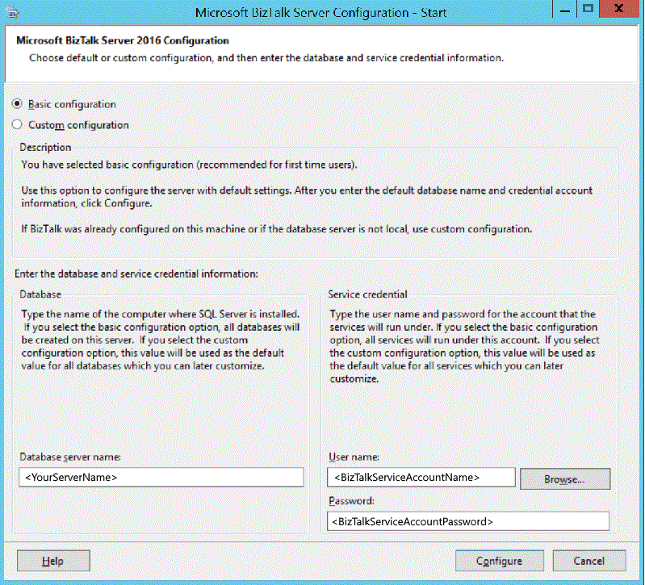The image size is (645, 585).
Task: Click the 'Service credential' group label
Action: [x=367, y=295]
